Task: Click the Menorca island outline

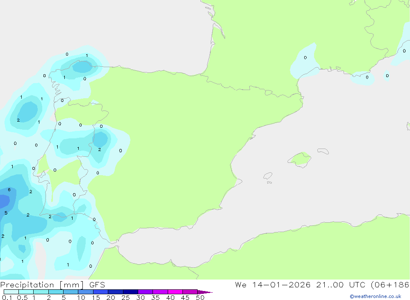Action: click(323, 151)
